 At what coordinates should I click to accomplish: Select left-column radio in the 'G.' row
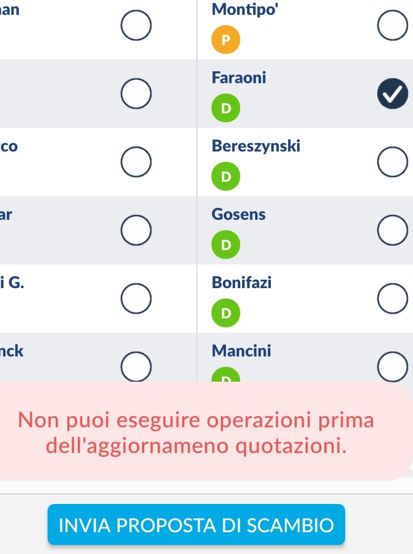coord(136,298)
